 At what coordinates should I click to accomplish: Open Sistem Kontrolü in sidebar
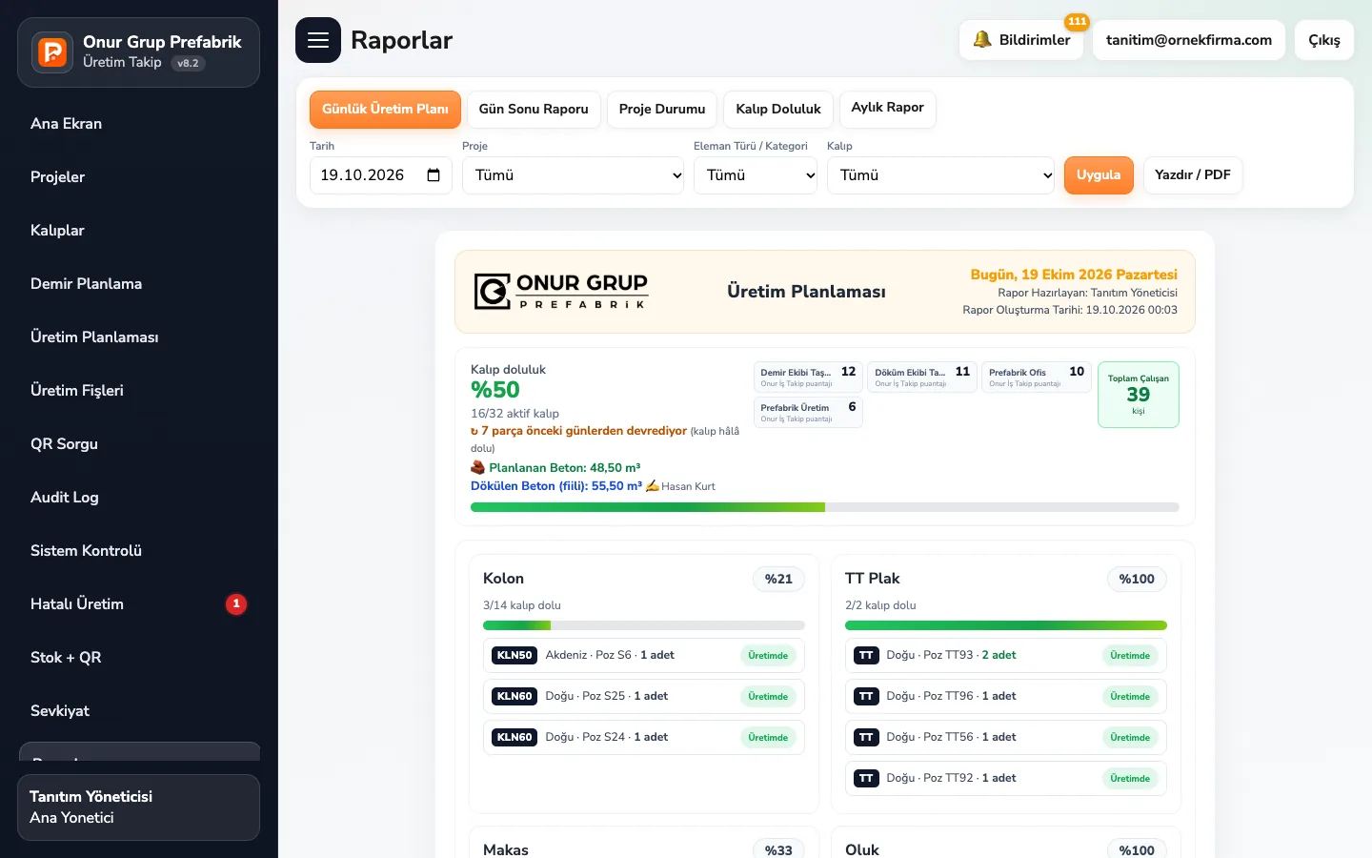[x=138, y=551]
